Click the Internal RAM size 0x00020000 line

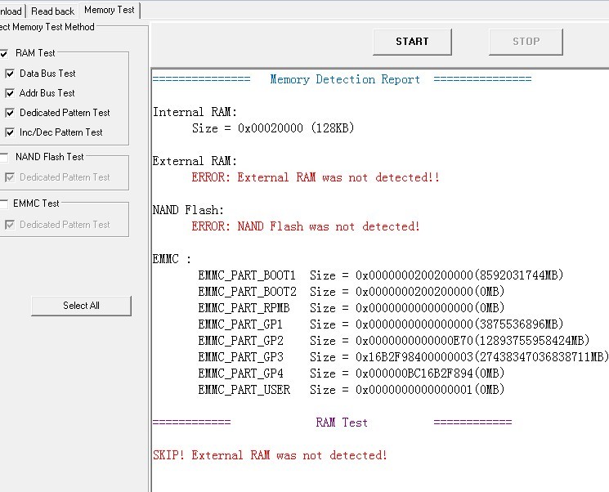273,128
